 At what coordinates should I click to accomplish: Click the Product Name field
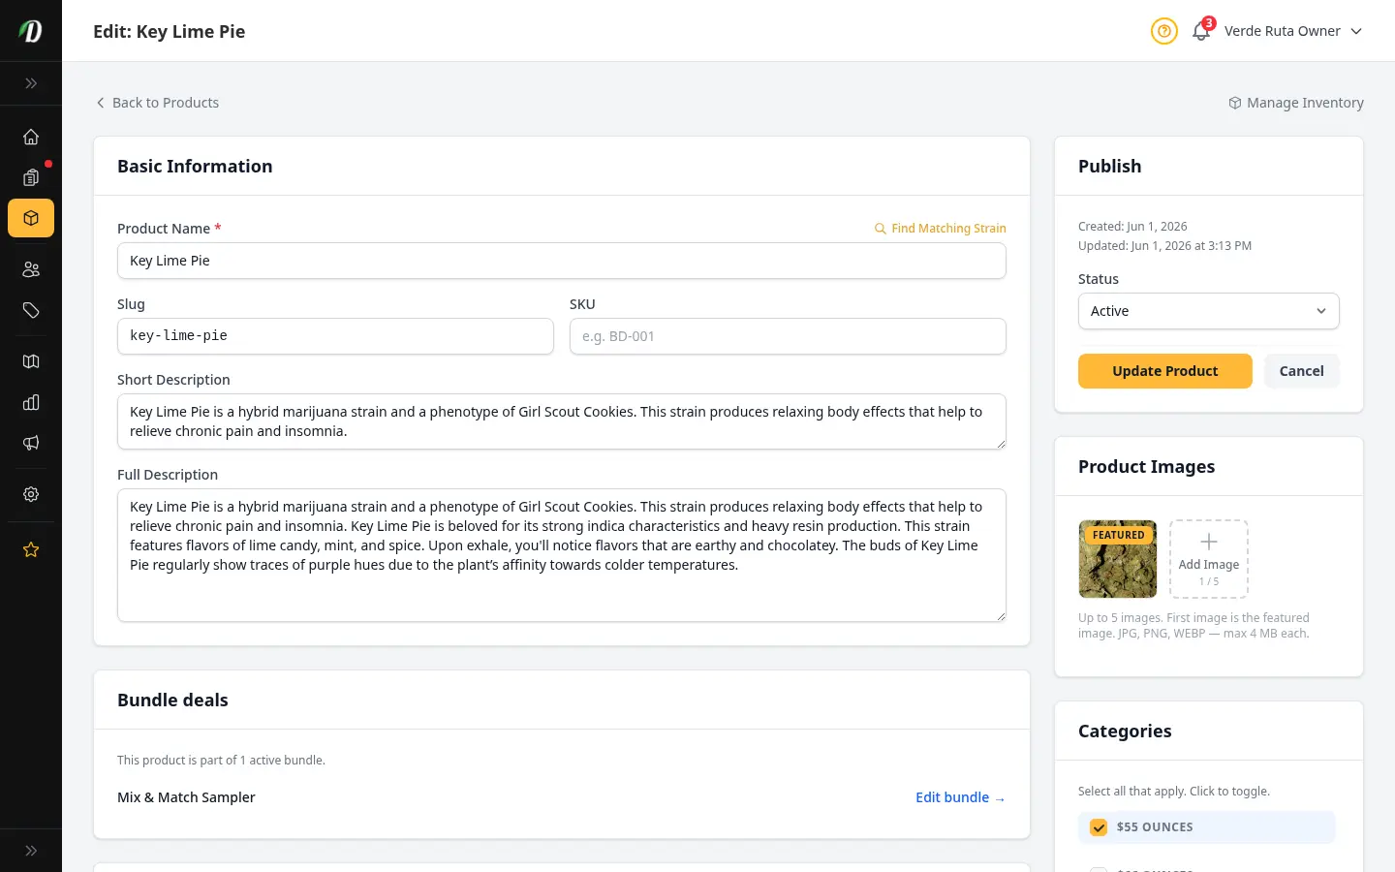click(x=562, y=261)
